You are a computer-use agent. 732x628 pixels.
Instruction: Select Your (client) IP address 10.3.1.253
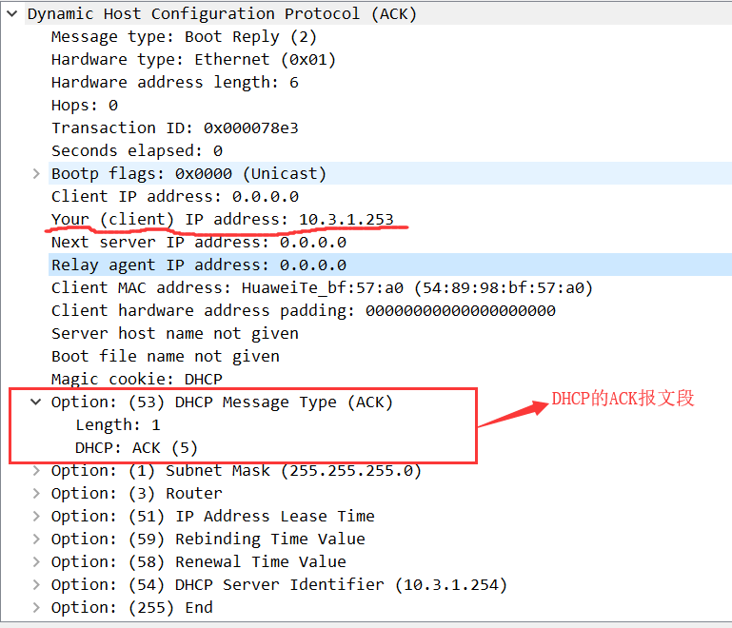click(222, 219)
